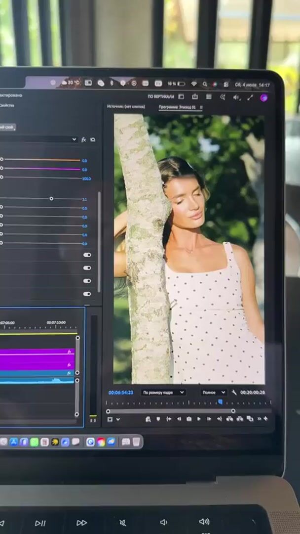Click the safe margins frame icon

pyautogui.click(x=110, y=419)
